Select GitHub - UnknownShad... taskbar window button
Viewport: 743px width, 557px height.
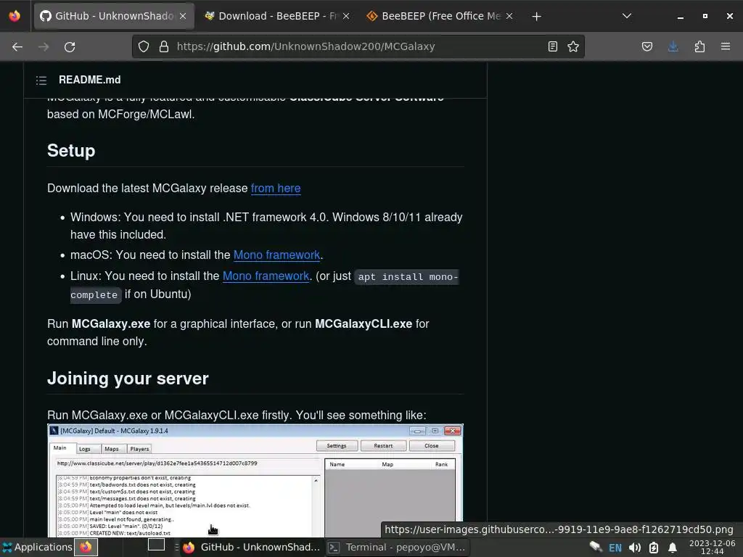click(252, 547)
